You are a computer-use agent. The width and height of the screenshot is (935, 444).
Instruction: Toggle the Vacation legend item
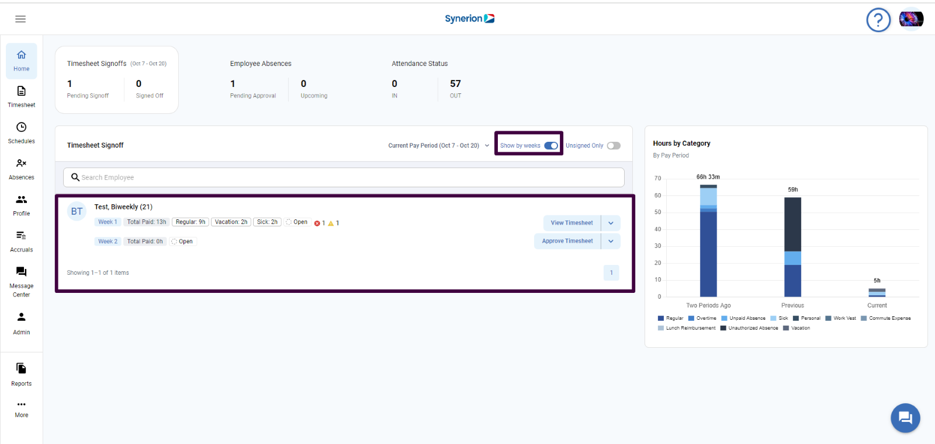(797, 328)
